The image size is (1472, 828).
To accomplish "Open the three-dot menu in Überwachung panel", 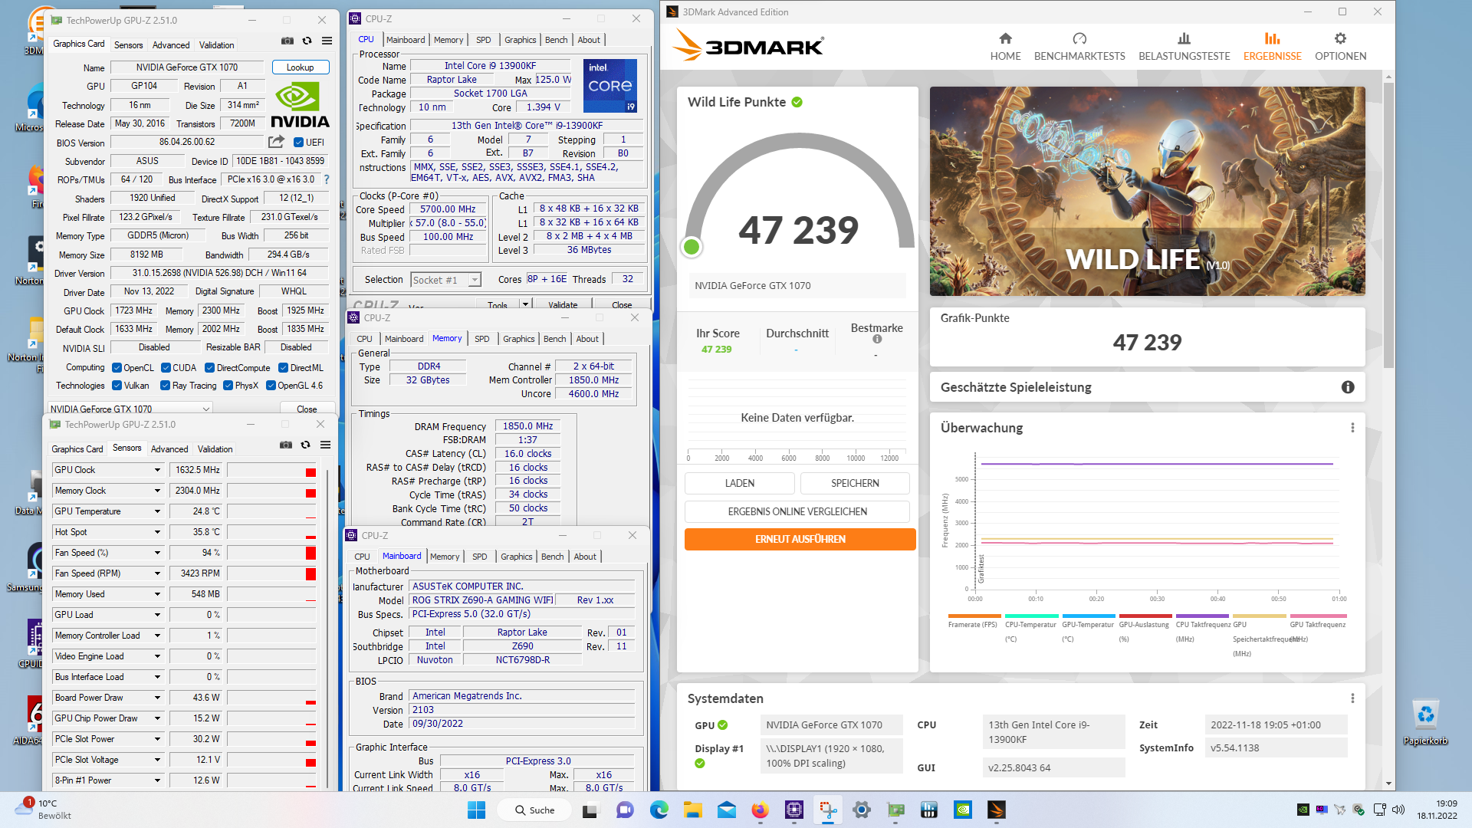I will click(1352, 428).
